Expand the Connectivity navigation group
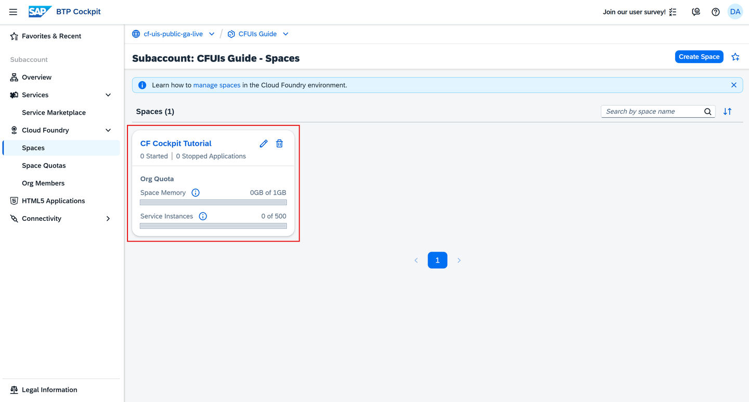Screen dimensions: 749x402 [x=108, y=219]
